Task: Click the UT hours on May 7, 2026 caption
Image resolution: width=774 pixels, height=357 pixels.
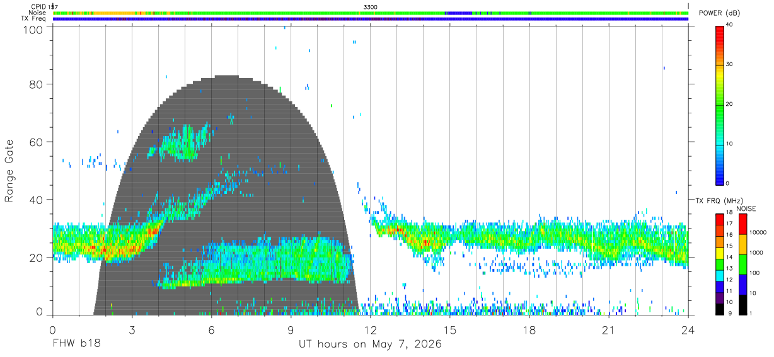Action: [x=370, y=344]
